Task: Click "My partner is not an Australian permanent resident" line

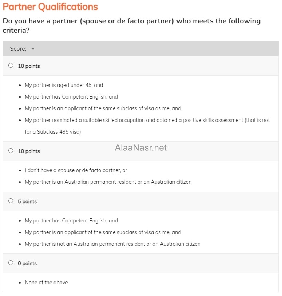Action: click(x=112, y=244)
